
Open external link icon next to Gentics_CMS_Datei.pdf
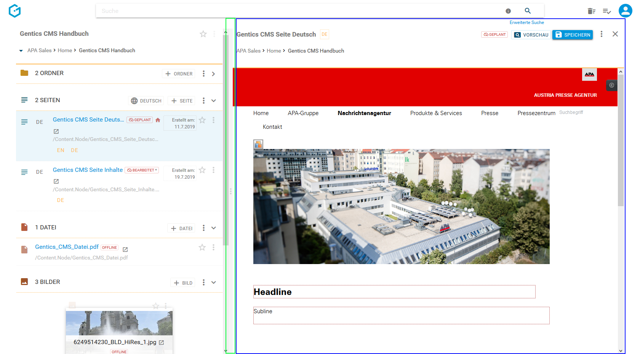pyautogui.click(x=125, y=249)
